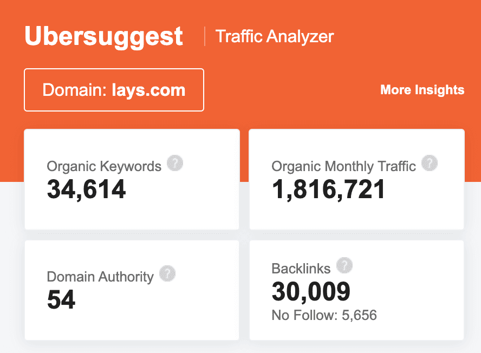481x353 pixels.
Task: Click the vertical divider beside Traffic Analyzer
Action: [205, 36]
